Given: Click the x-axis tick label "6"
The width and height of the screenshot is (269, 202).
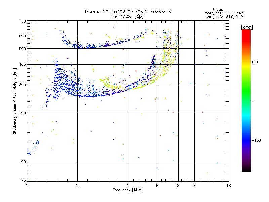Looking at the screenshot, I should [157, 186].
